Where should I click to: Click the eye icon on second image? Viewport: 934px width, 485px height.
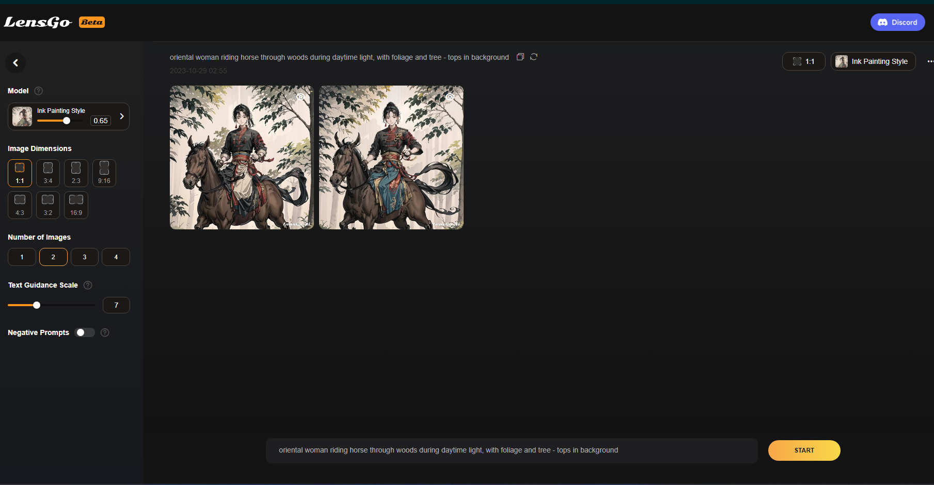pos(450,97)
